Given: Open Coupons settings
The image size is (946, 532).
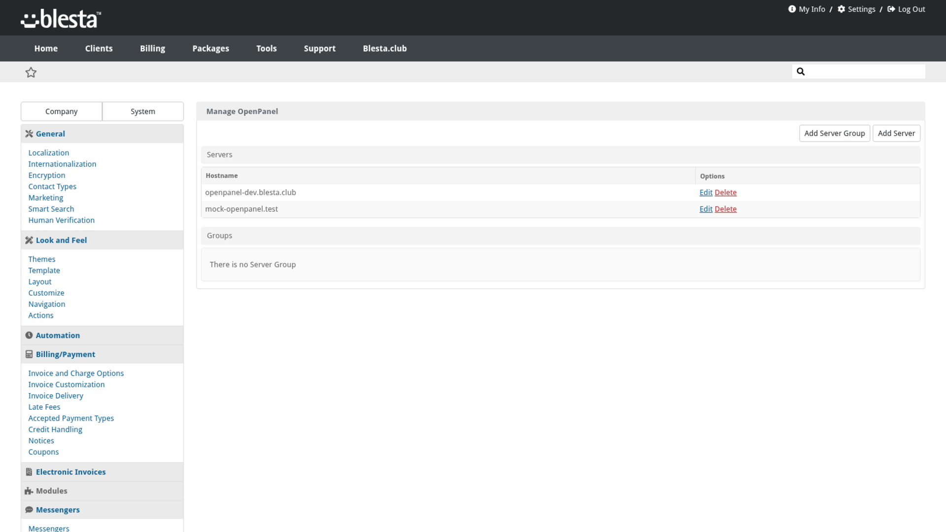Looking at the screenshot, I should tap(43, 452).
